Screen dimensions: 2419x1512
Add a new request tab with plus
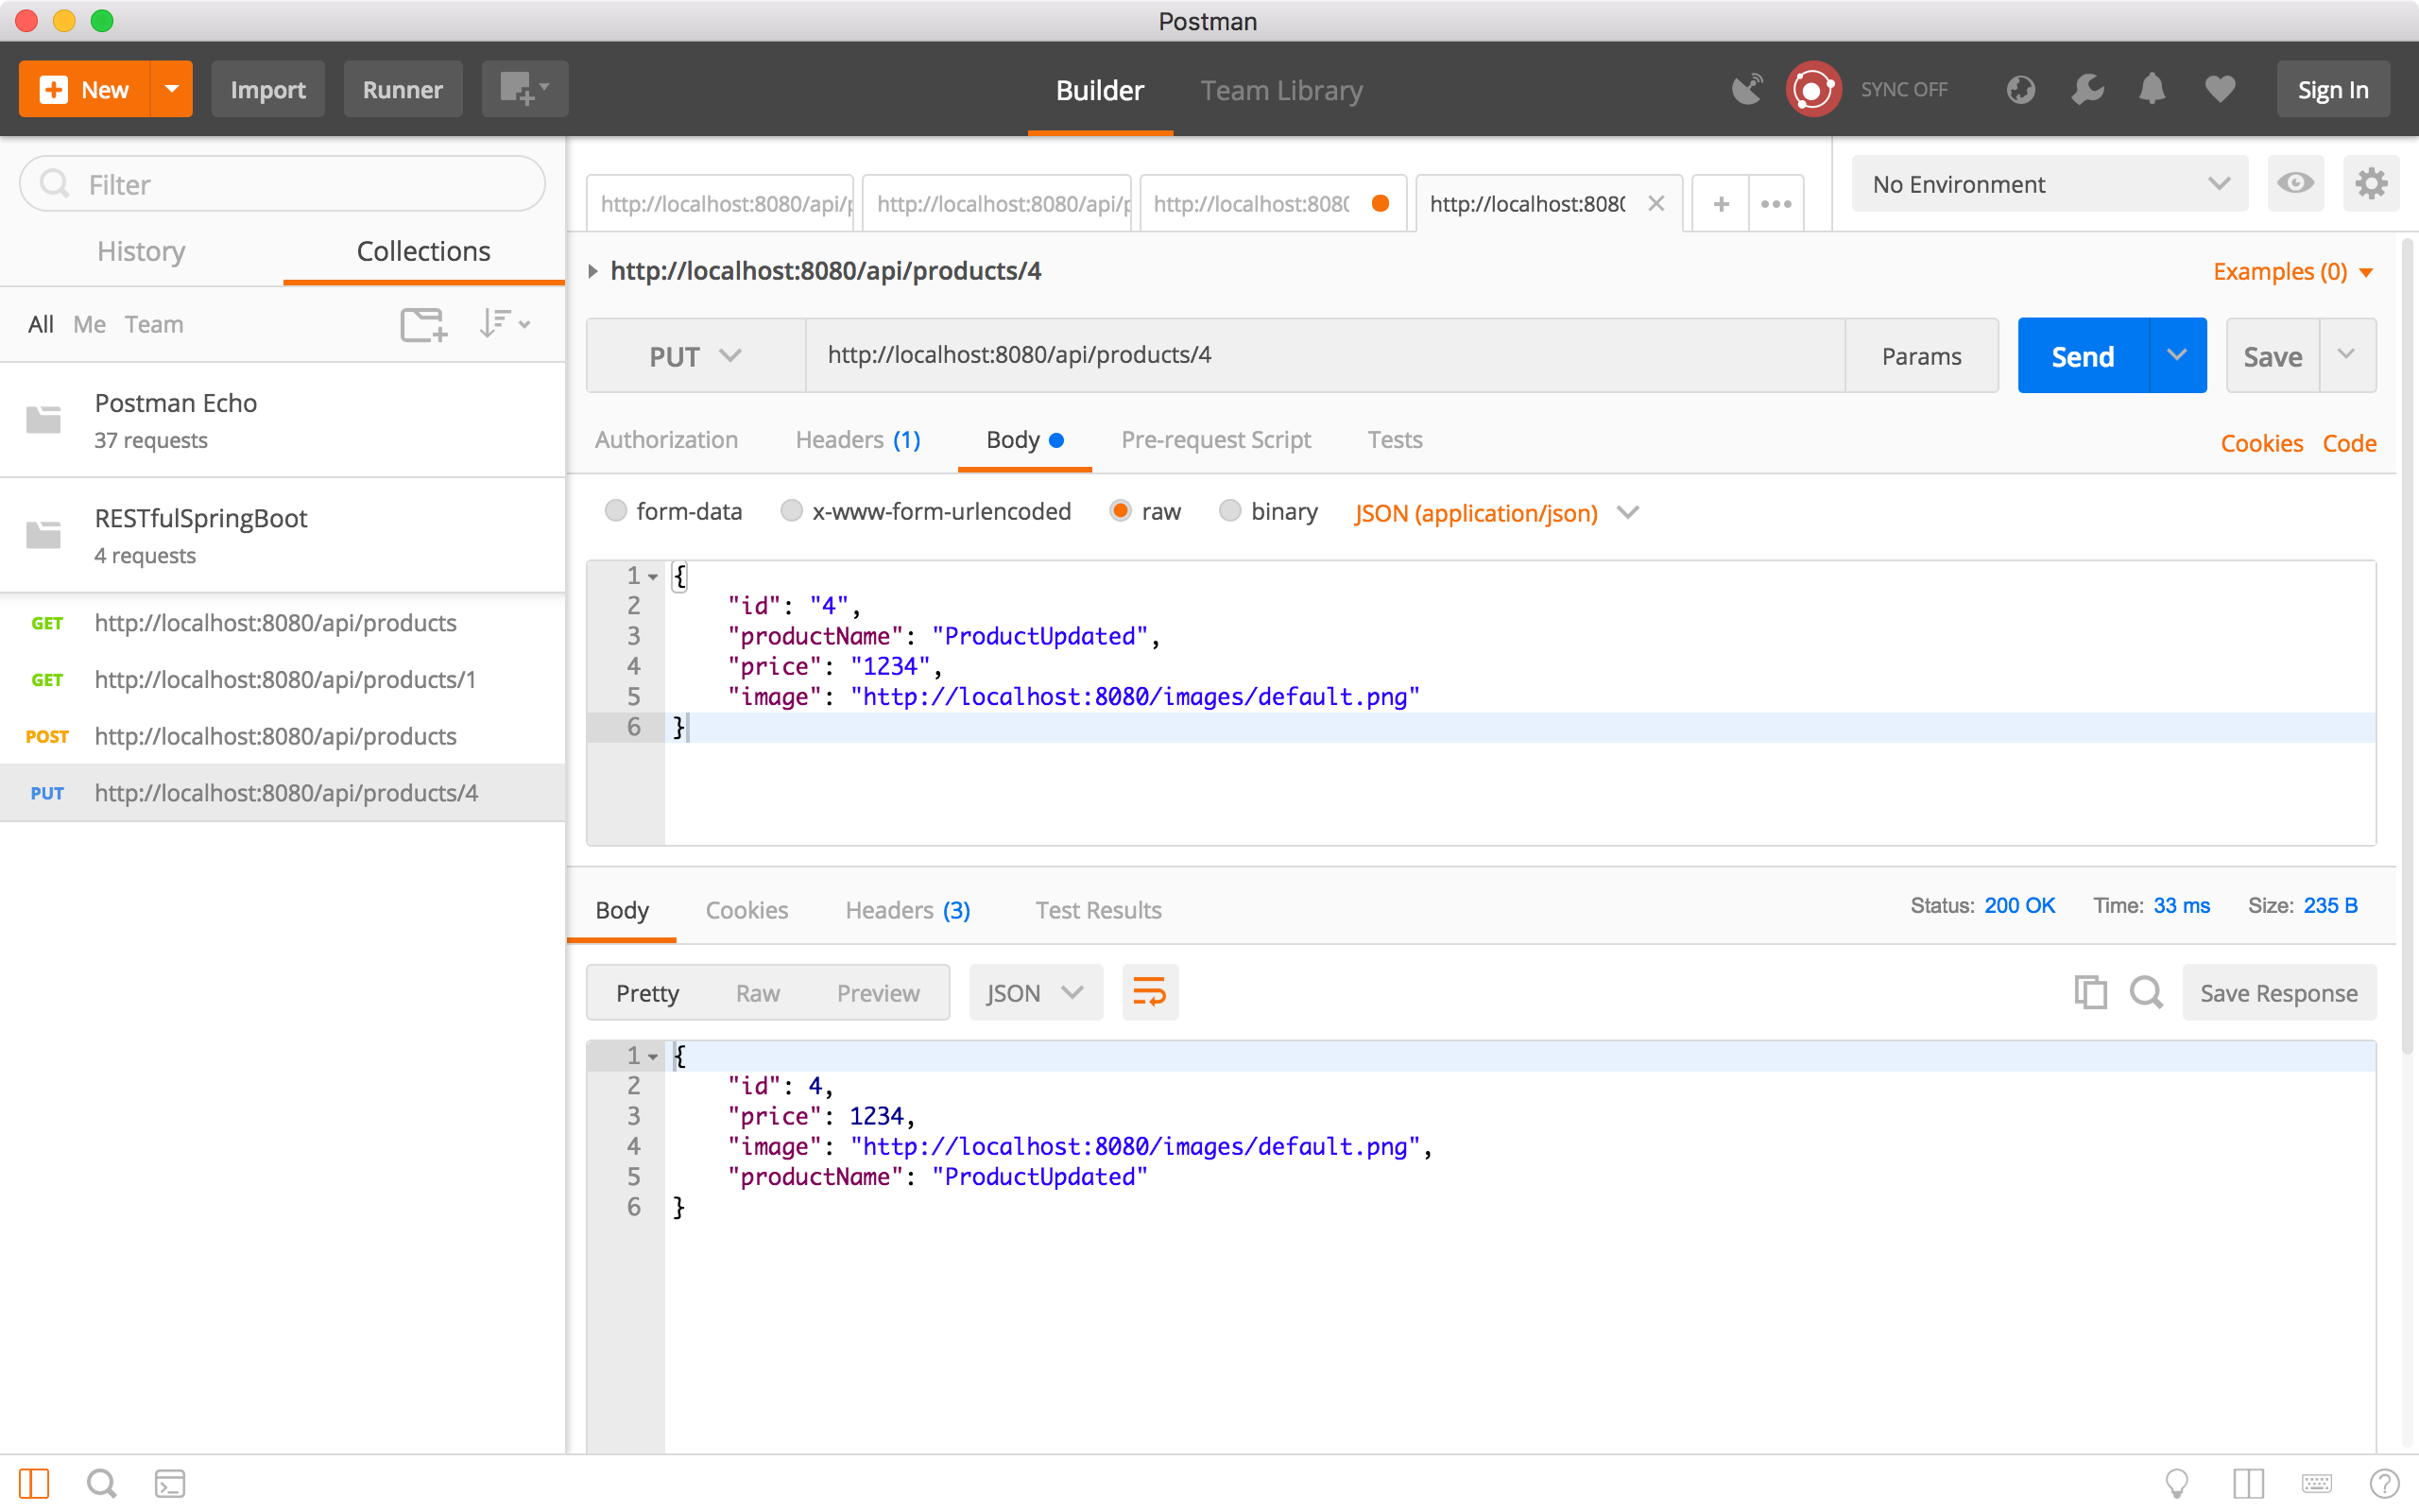tap(1721, 204)
